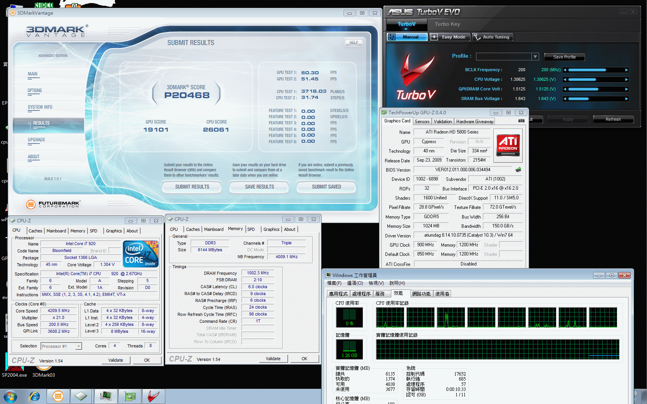This screenshot has width=647, height=404.
Task: Click the 3DMark Vantage orange taskbar icon
Action: coord(58,396)
